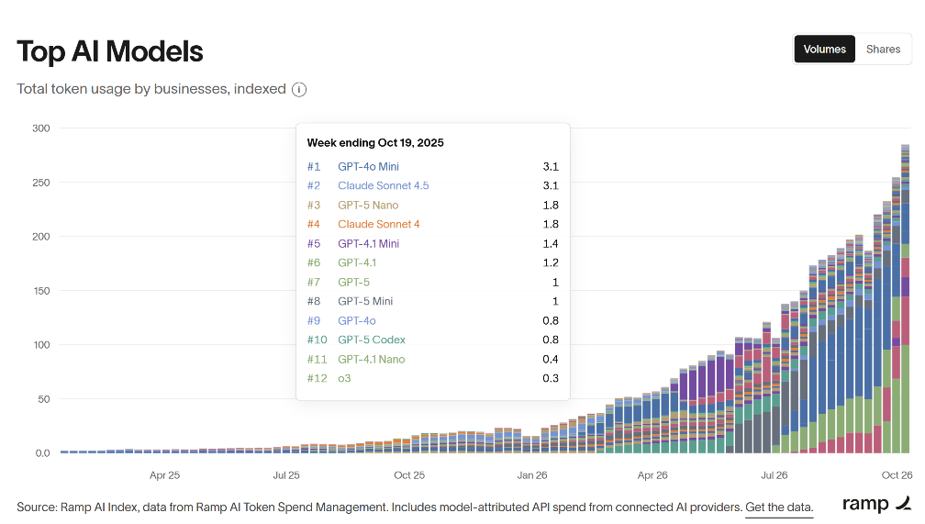Select GPT-5 Codex in the tooltip

point(371,340)
